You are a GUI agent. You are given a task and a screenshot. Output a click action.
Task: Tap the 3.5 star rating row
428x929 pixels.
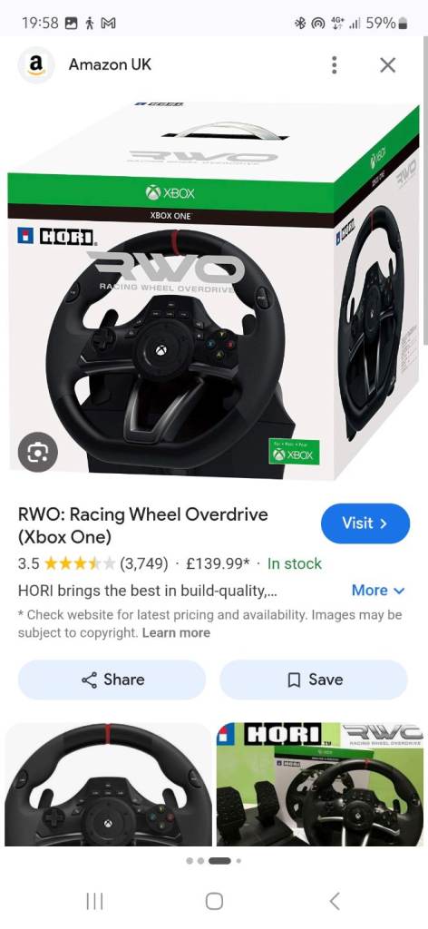pos(170,563)
